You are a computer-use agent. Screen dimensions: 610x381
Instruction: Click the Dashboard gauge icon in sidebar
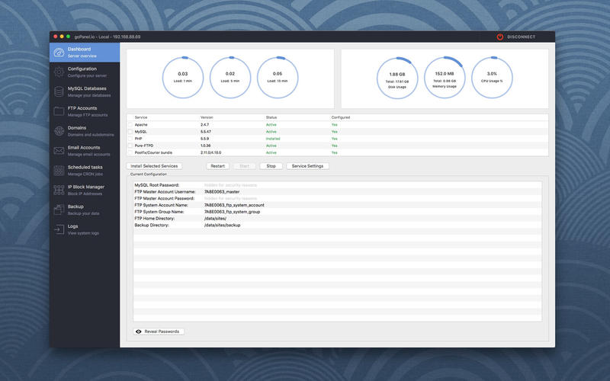59,53
